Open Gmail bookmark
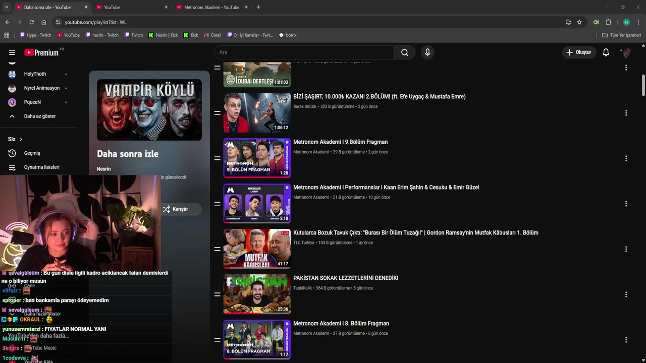The height and width of the screenshot is (363, 646). tap(212, 35)
